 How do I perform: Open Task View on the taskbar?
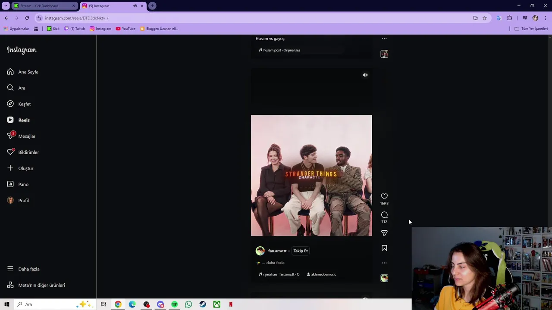(x=103, y=304)
